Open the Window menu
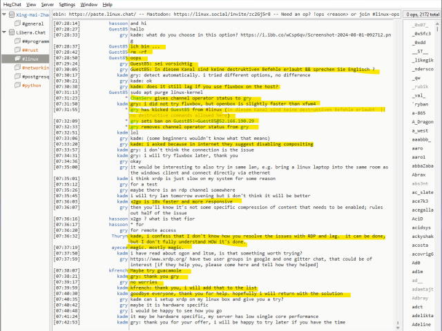Image resolution: width=442 pixels, height=331 pixels. tap(89, 5)
